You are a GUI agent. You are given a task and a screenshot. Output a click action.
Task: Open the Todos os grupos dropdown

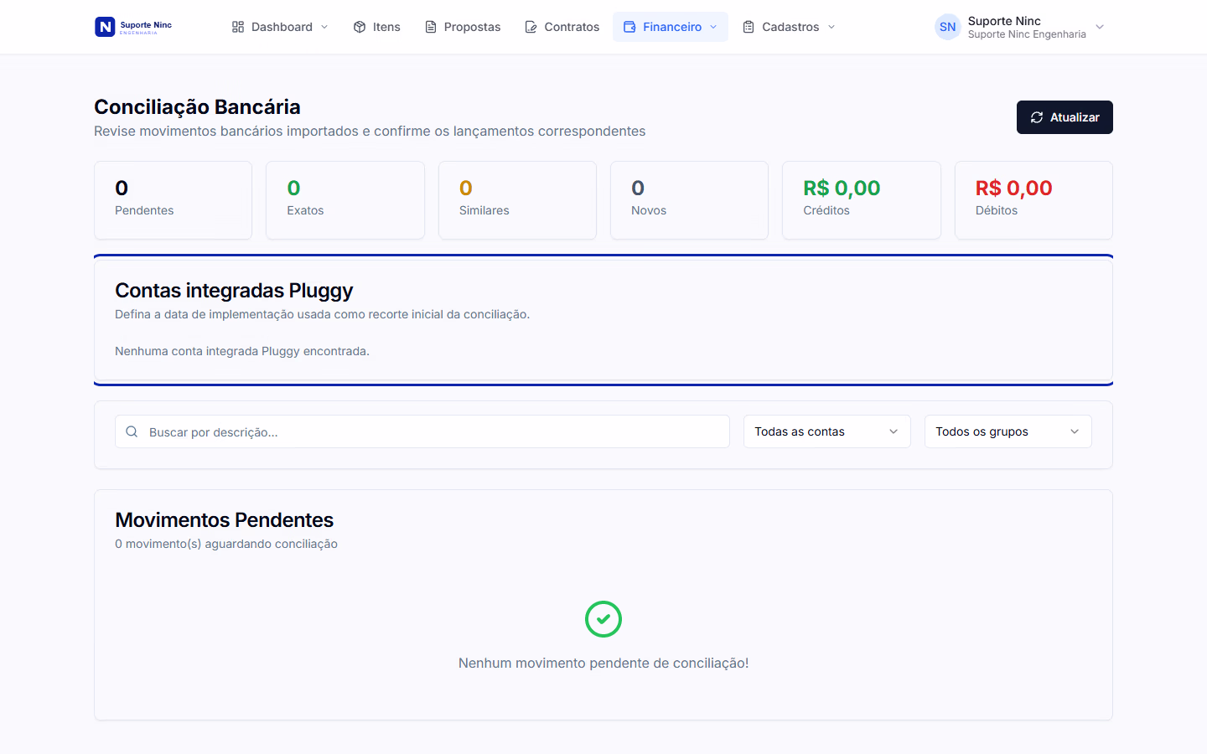1008,431
